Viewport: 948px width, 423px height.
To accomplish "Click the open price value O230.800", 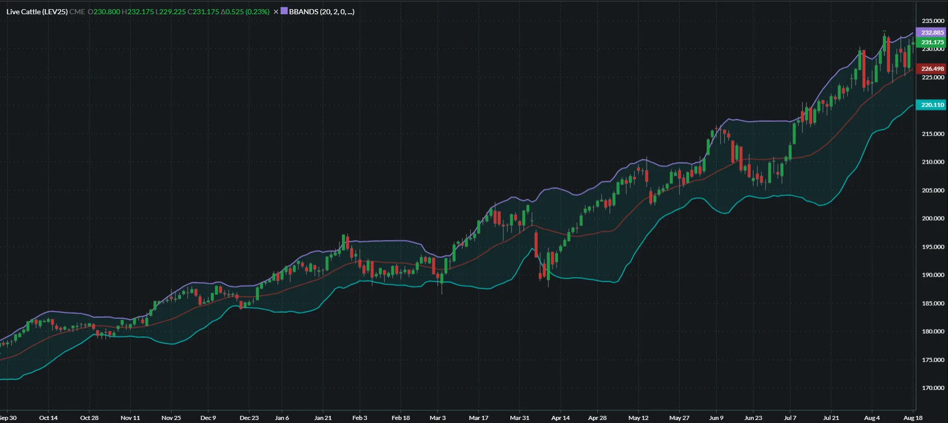I will 104,12.
